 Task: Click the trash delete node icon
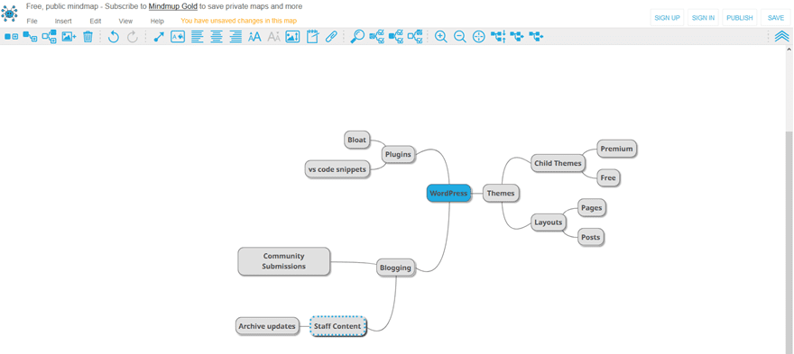[x=88, y=36]
